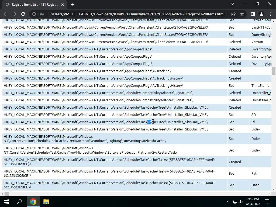Open the notification center icon
276x207 pixels.
coord(267,202)
